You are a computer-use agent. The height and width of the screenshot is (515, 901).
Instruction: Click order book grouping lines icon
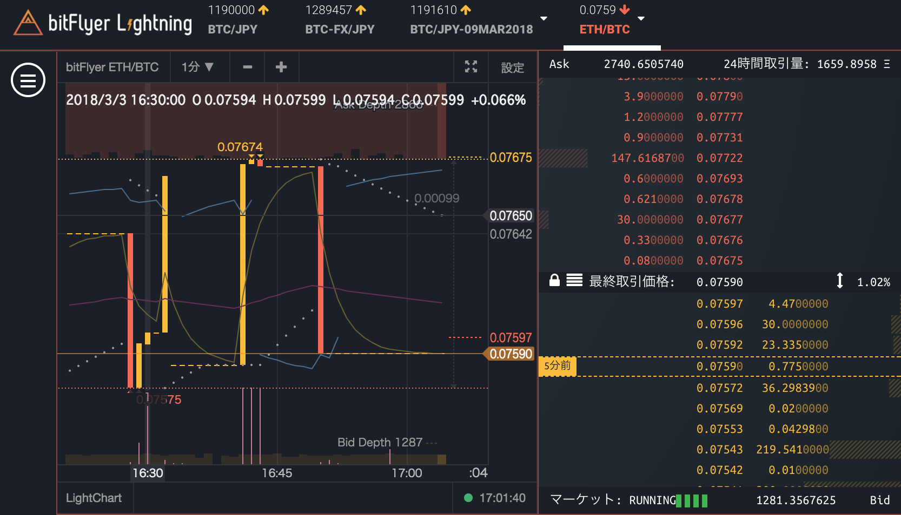574,280
